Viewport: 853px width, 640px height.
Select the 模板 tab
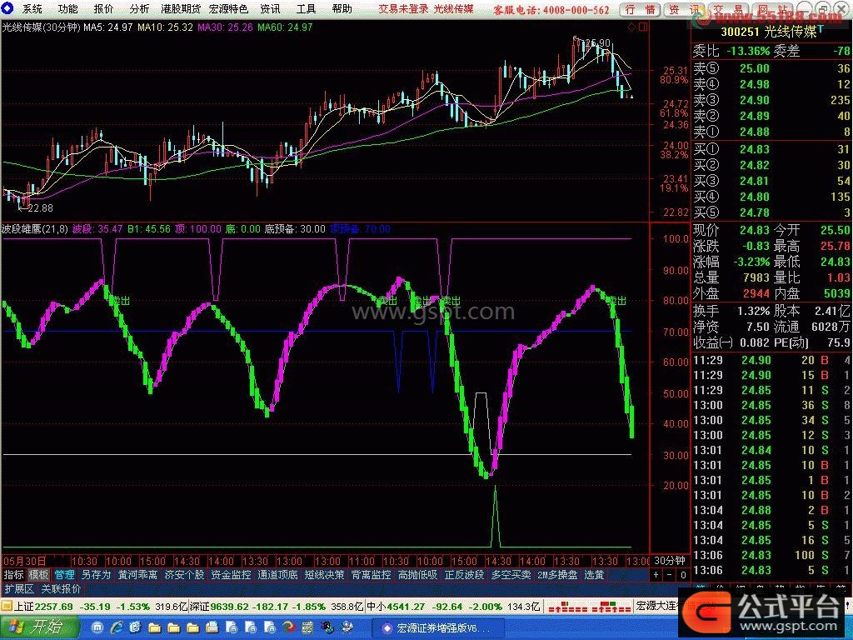(38, 575)
